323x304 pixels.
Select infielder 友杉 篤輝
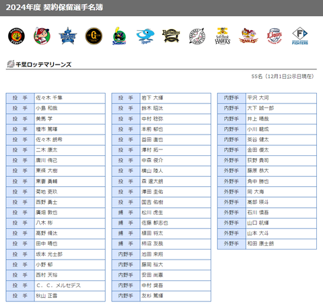[153, 296]
